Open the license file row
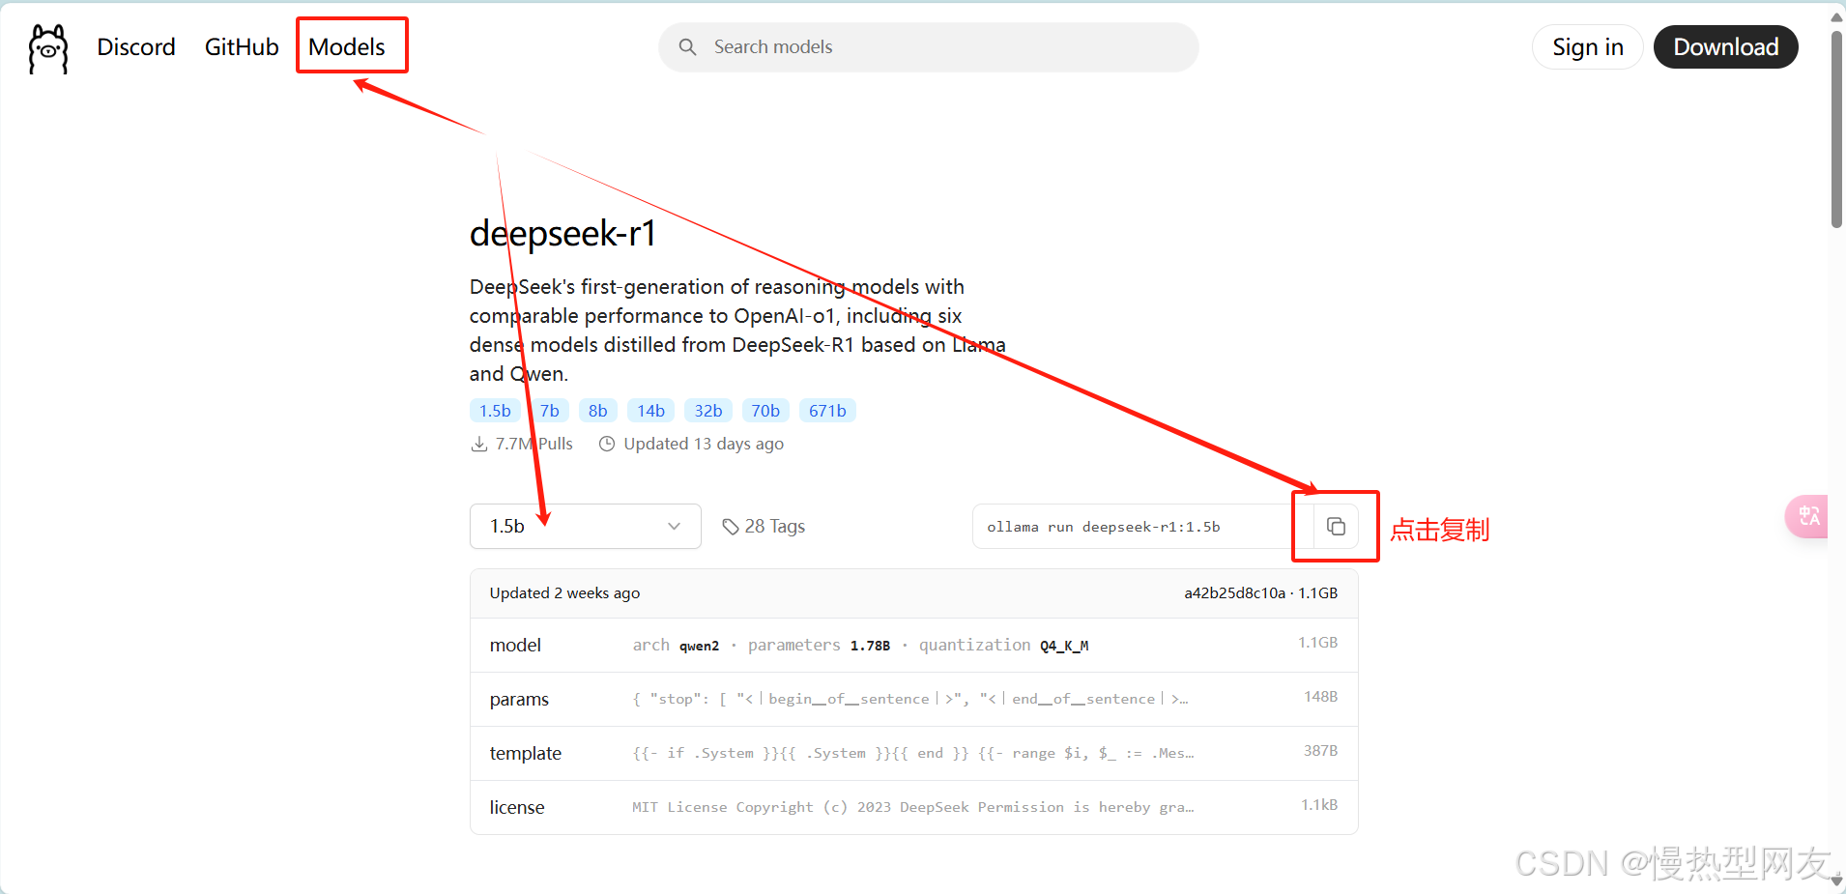 [913, 807]
